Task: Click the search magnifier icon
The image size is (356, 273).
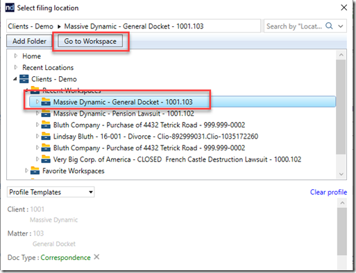Action: click(x=329, y=26)
